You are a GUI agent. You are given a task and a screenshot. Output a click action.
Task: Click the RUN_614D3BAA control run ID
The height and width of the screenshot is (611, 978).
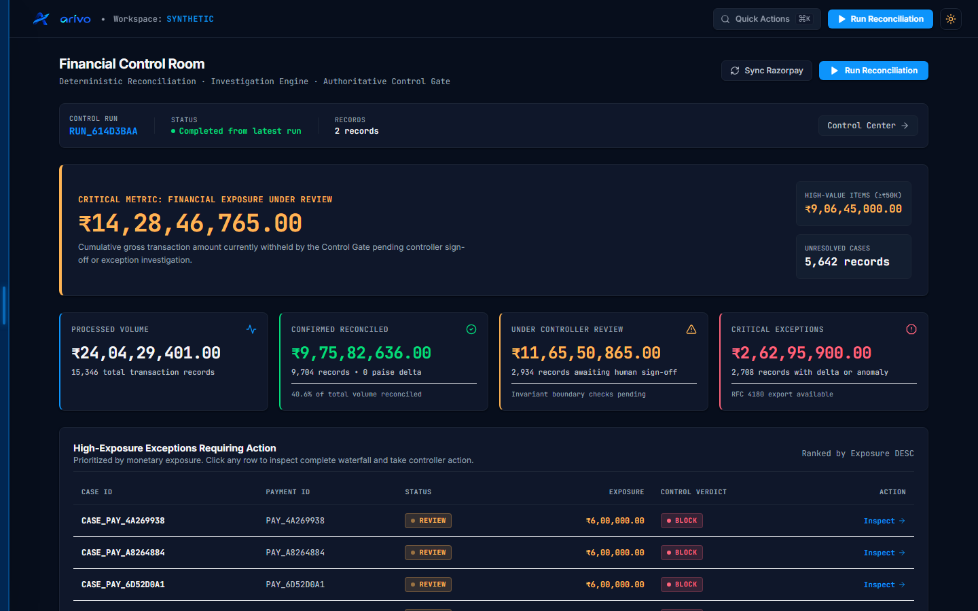pyautogui.click(x=103, y=131)
